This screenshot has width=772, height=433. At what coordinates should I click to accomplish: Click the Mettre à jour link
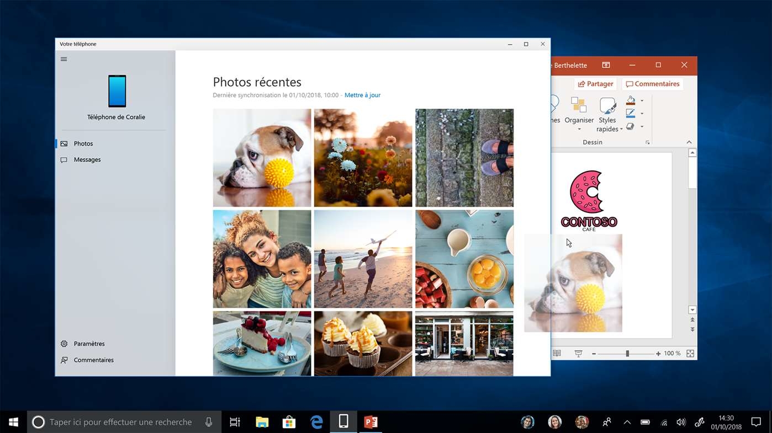click(362, 95)
